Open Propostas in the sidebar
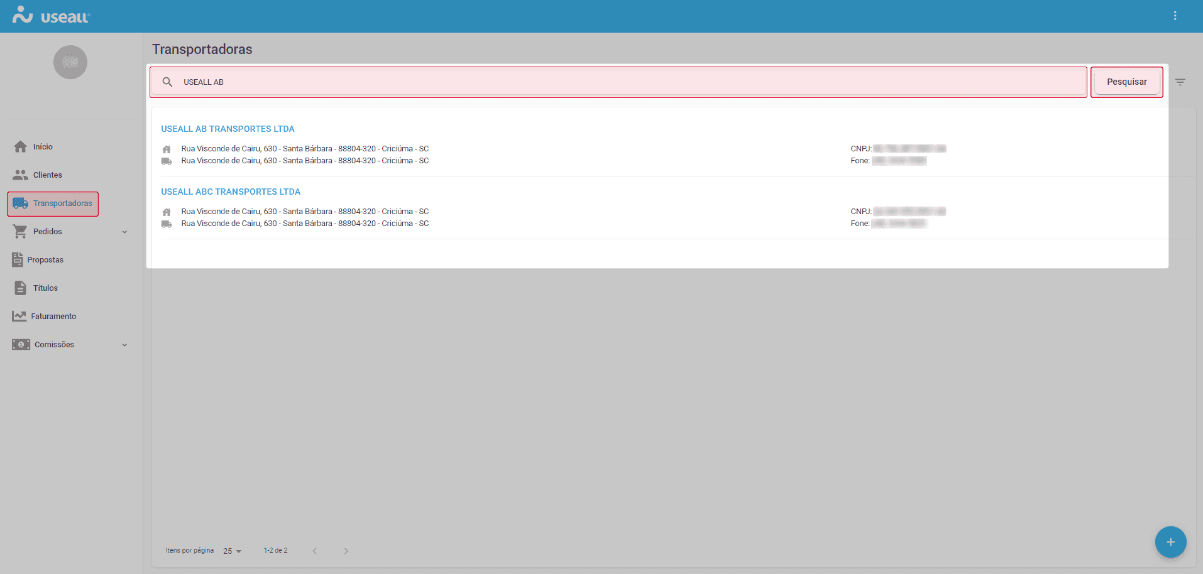This screenshot has height=574, width=1203. pyautogui.click(x=45, y=259)
